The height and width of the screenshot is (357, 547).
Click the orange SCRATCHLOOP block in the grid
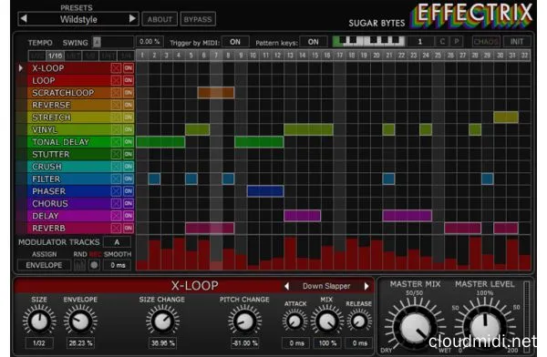click(x=215, y=93)
